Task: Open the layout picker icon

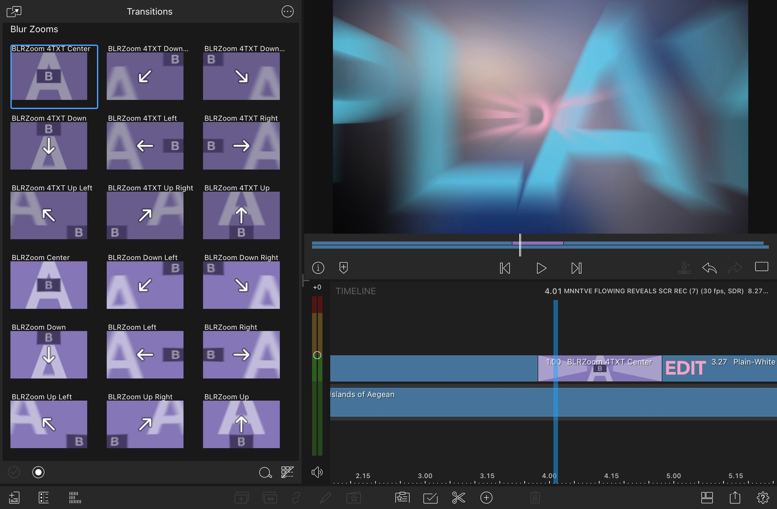Action: click(707, 497)
